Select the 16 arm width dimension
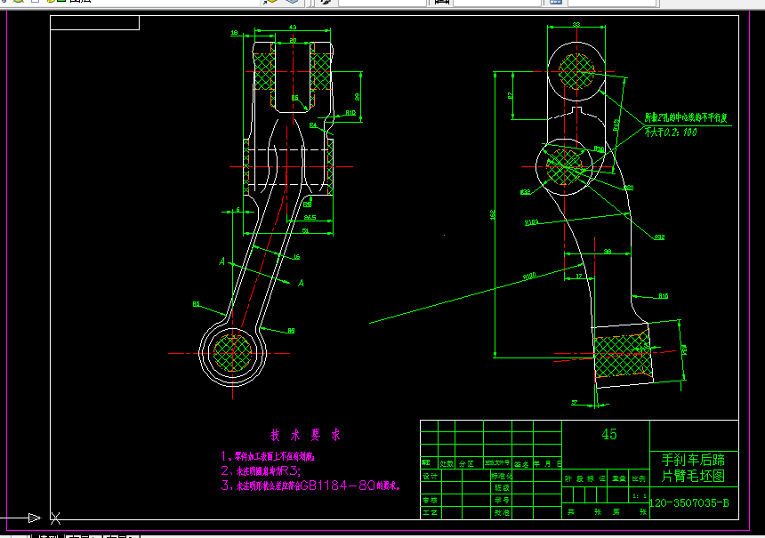 coord(296,257)
